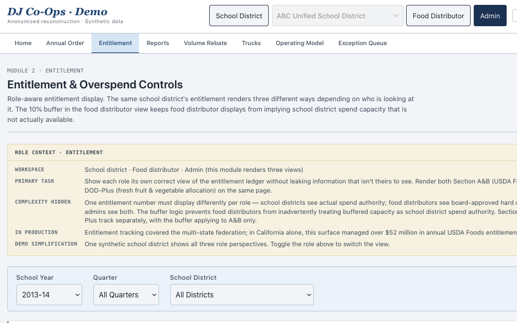Viewport: 517px width, 323px height.
Task: Click 'Anonymized reconstruction · Synthetic data' subtitle
Action: click(65, 21)
